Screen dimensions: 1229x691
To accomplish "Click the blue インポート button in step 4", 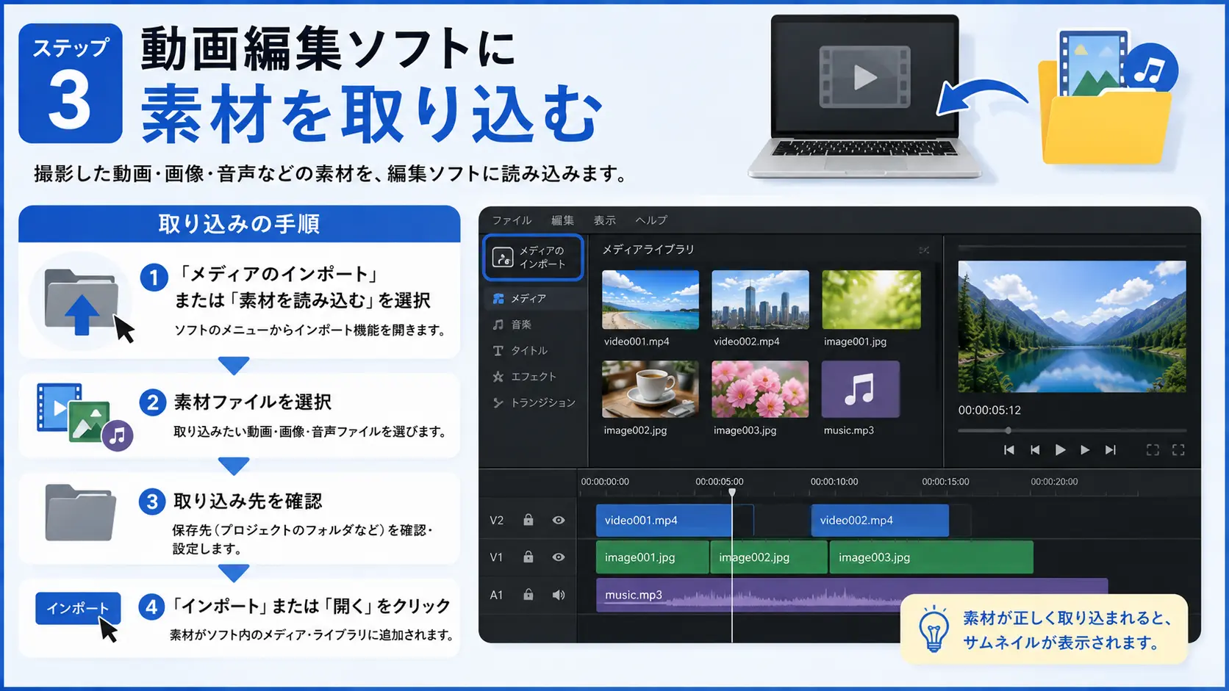I will coord(78,608).
